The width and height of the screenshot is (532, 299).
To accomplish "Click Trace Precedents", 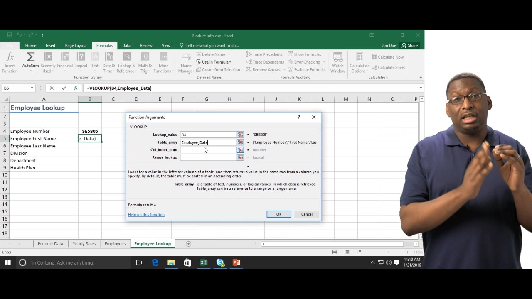I will 264,54.
